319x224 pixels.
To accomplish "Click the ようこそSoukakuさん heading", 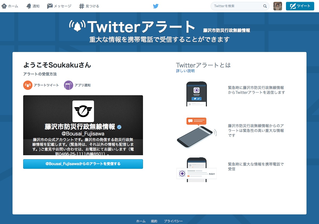I will coord(57,65).
